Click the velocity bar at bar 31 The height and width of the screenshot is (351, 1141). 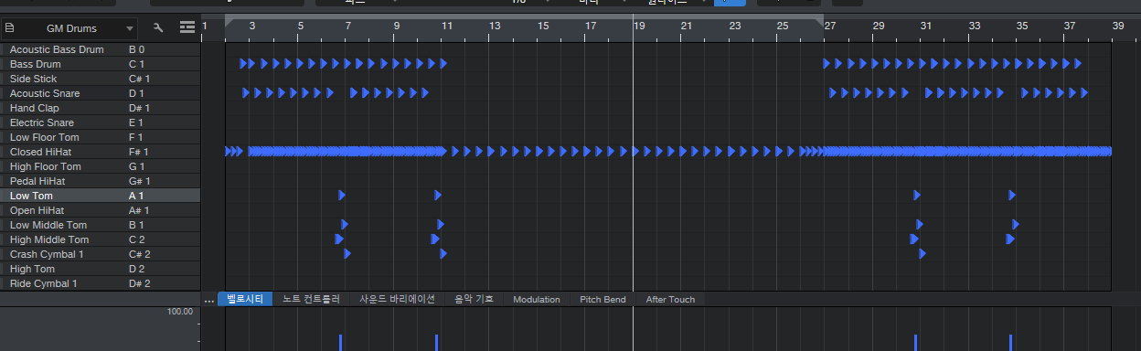coord(915,343)
